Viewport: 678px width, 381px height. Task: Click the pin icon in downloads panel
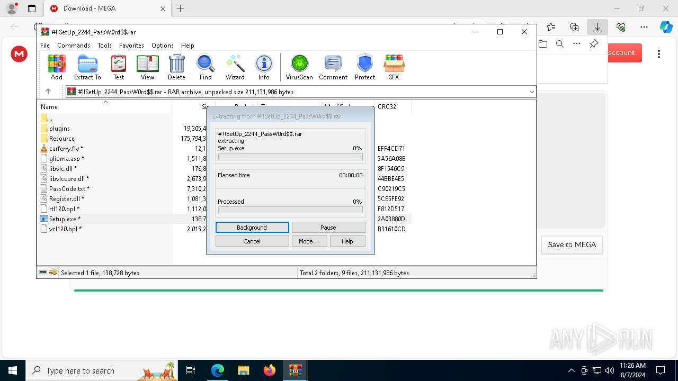point(594,44)
